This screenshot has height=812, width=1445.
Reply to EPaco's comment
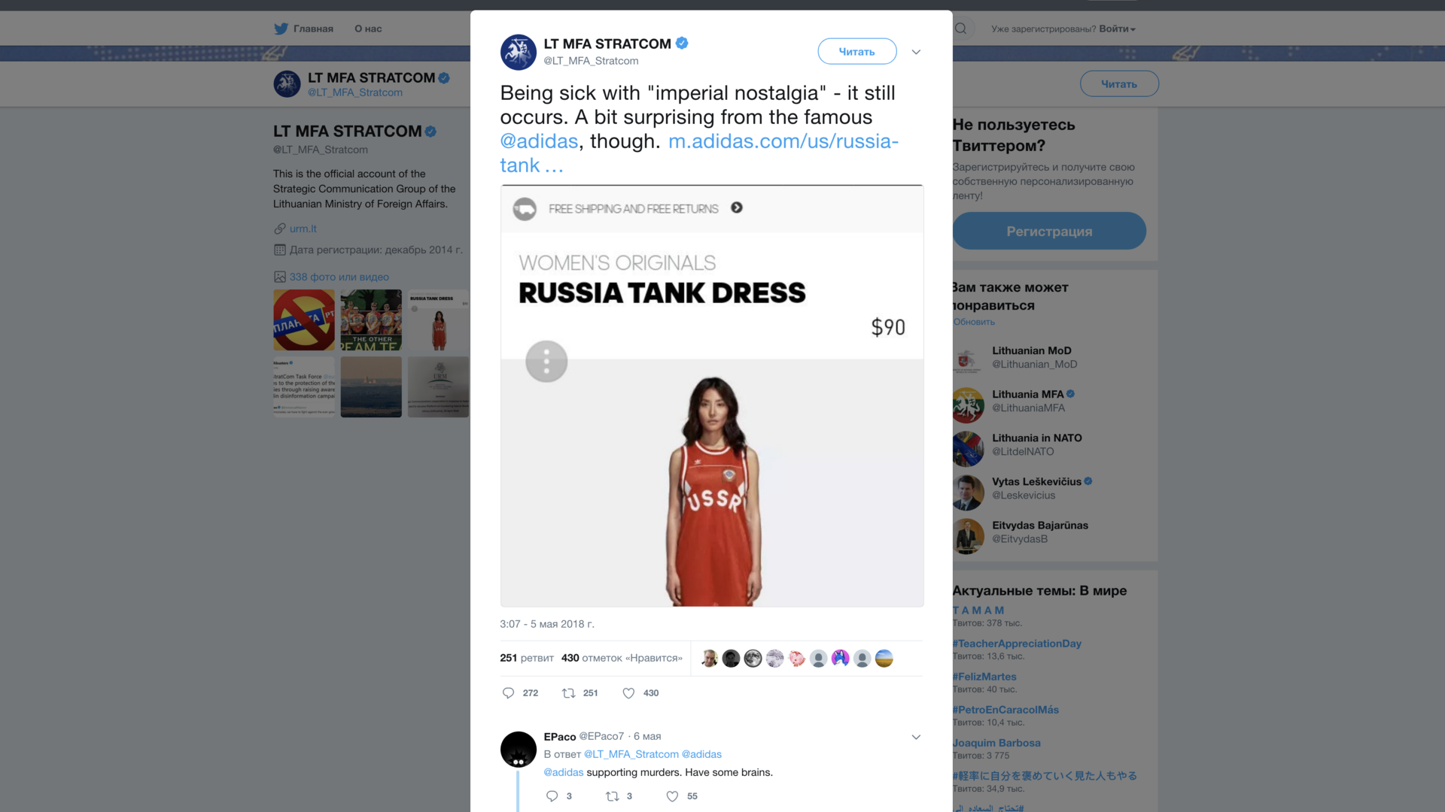point(552,796)
